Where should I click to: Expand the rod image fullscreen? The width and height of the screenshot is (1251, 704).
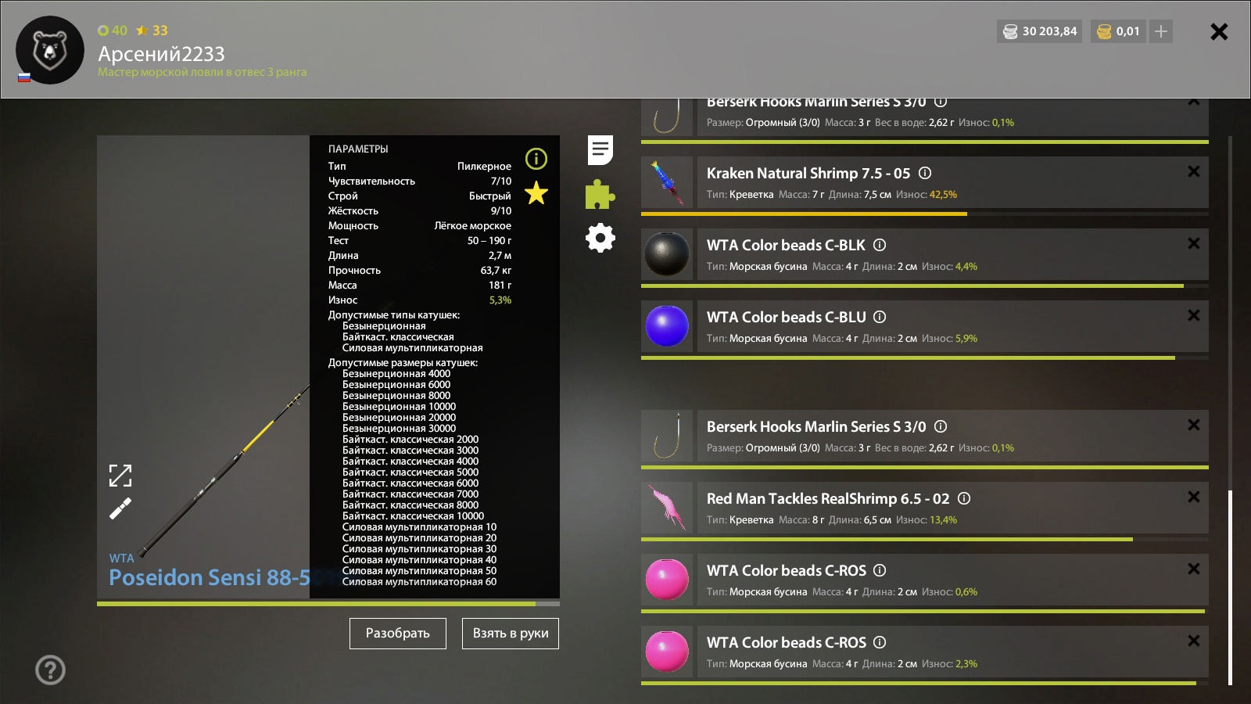coord(120,475)
